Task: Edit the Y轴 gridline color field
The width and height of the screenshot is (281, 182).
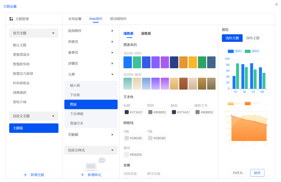Action: 157,138
